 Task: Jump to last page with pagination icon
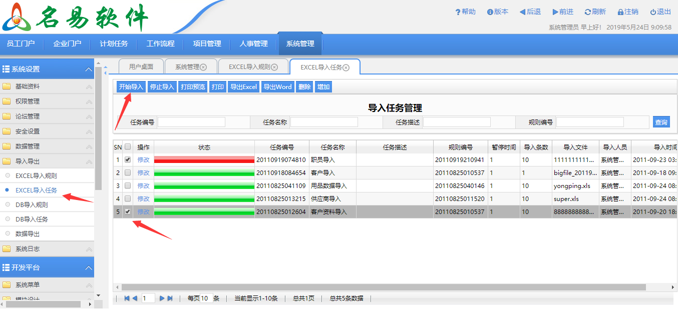click(169, 297)
